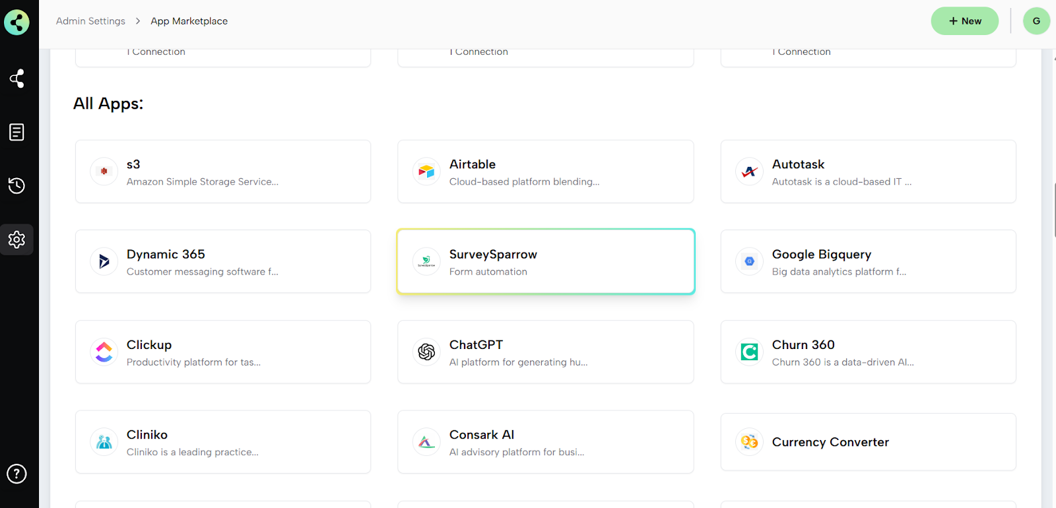
Task: Click the All Apps: heading
Action: pyautogui.click(x=108, y=104)
